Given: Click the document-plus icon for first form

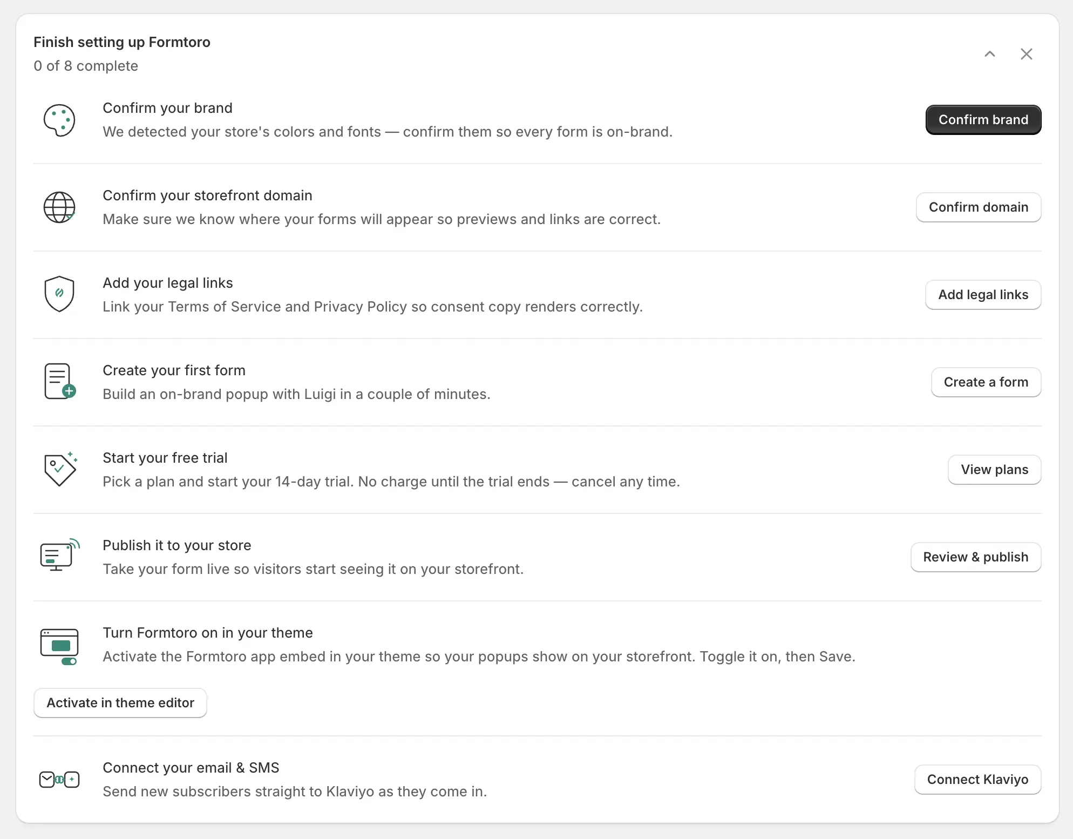Looking at the screenshot, I should (x=60, y=381).
